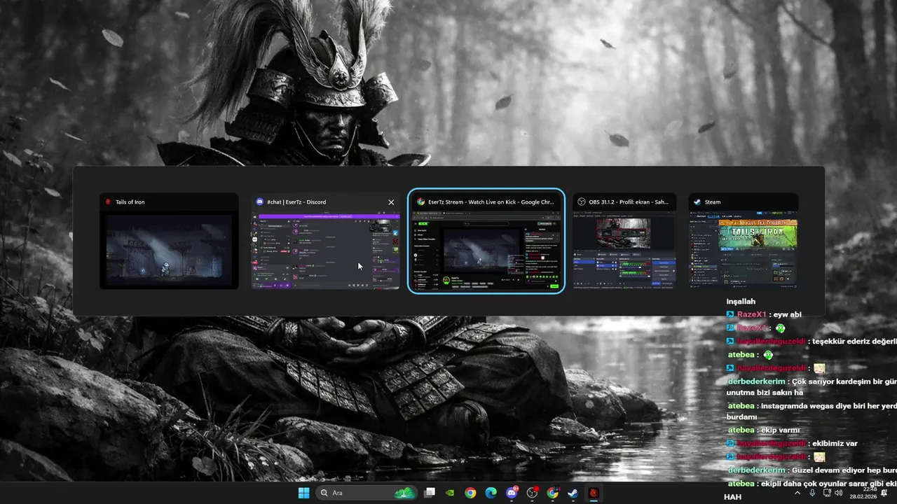897x504 pixels.
Task: Open Task View from the taskbar
Action: point(430,493)
